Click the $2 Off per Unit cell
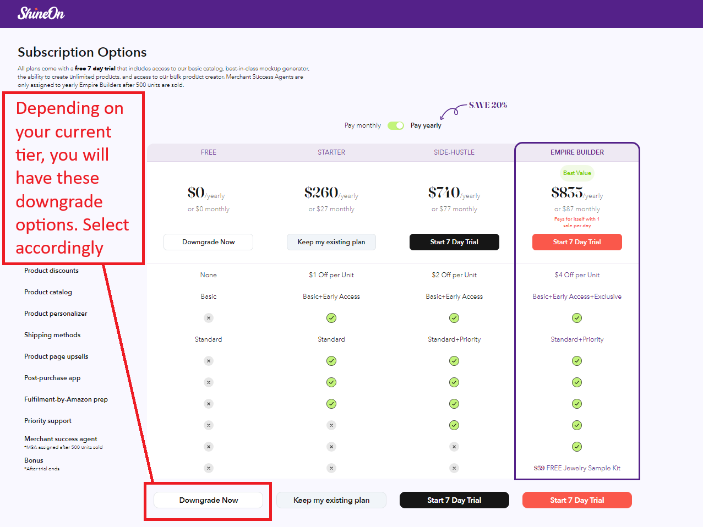703x527 pixels. [x=454, y=275]
